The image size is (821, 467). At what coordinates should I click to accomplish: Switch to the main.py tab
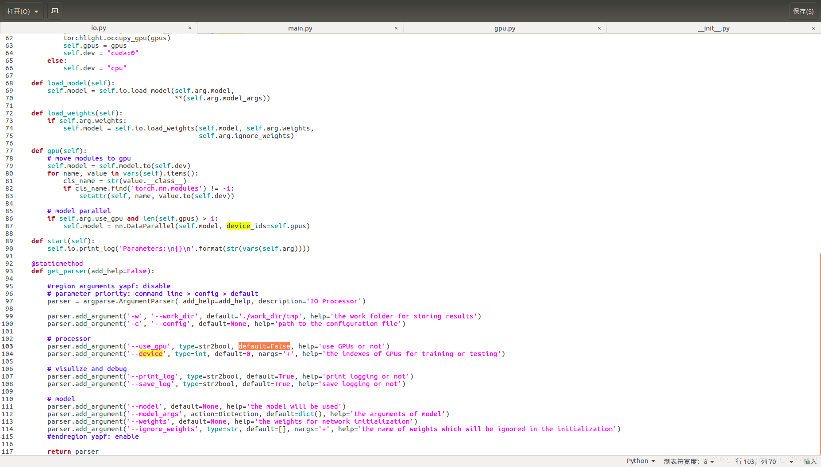(x=300, y=27)
